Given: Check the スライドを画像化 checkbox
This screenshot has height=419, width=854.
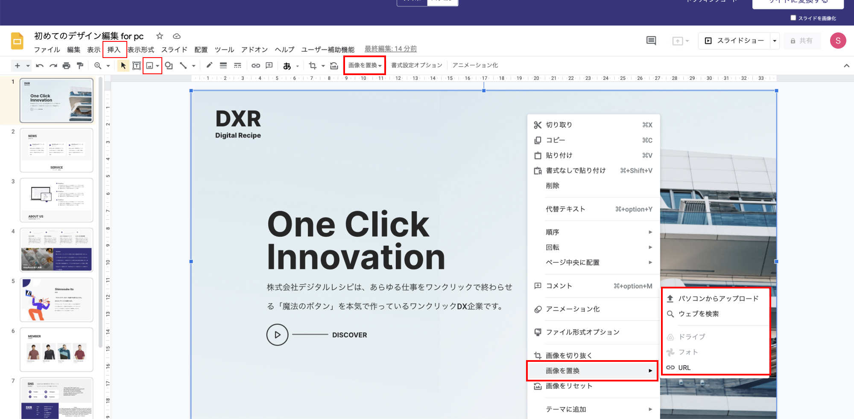Looking at the screenshot, I should (x=793, y=18).
